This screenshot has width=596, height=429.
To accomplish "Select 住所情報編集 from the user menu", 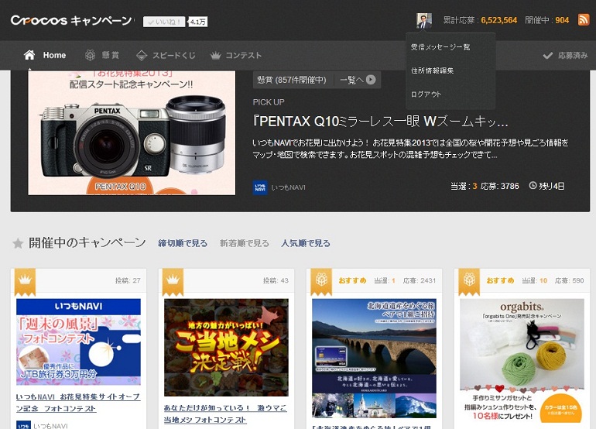I will [432, 70].
